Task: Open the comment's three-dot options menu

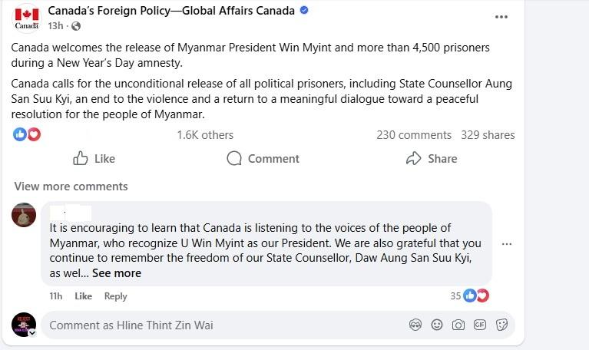Action: click(506, 243)
